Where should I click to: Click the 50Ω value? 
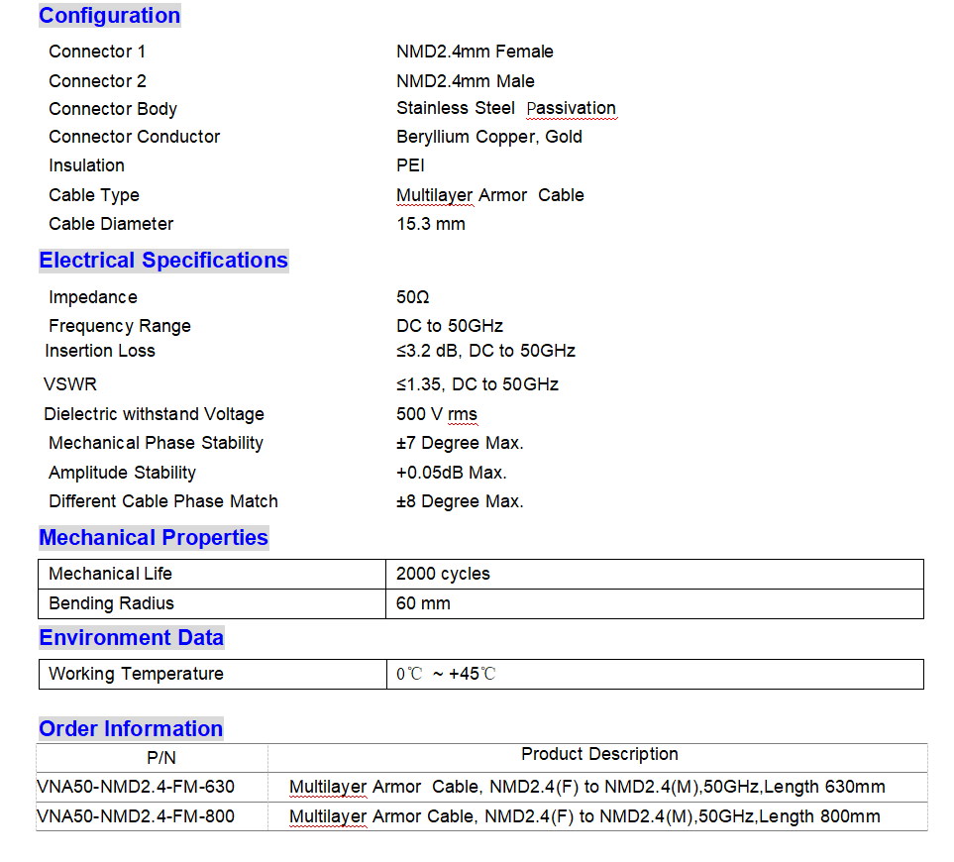(x=412, y=297)
